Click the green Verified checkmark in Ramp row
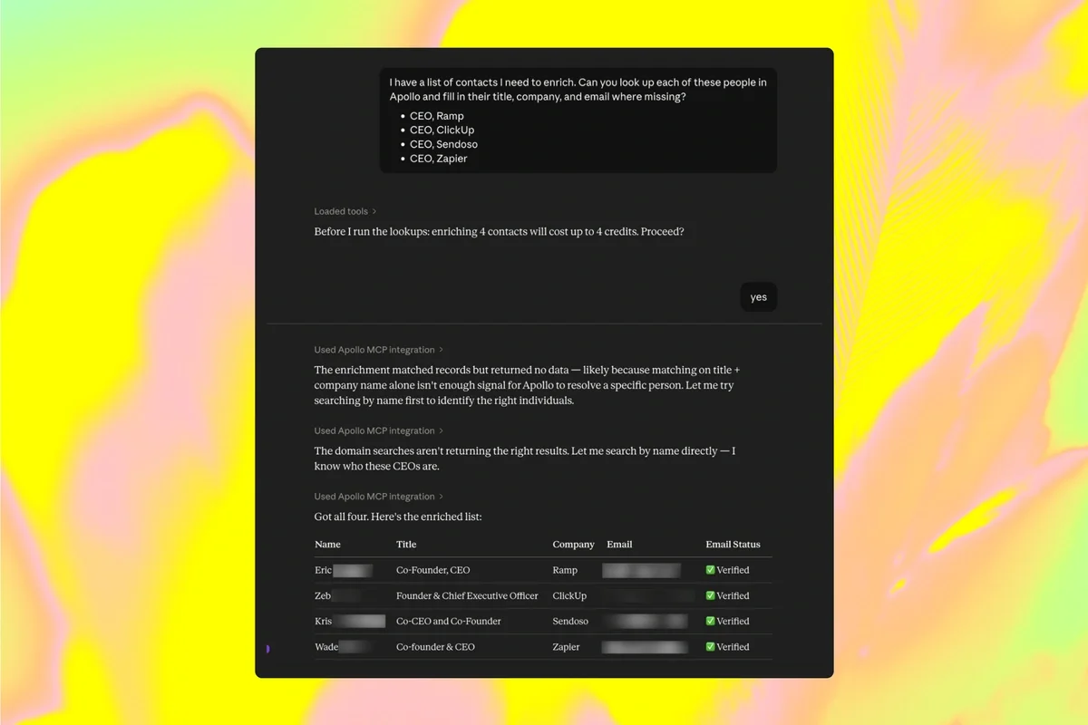1088x725 pixels. (711, 570)
